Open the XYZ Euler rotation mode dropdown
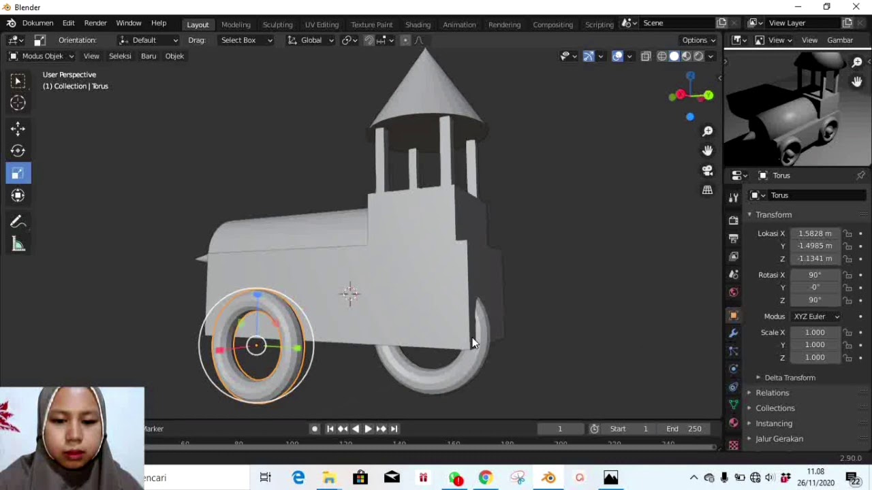The image size is (872, 490). tap(816, 316)
